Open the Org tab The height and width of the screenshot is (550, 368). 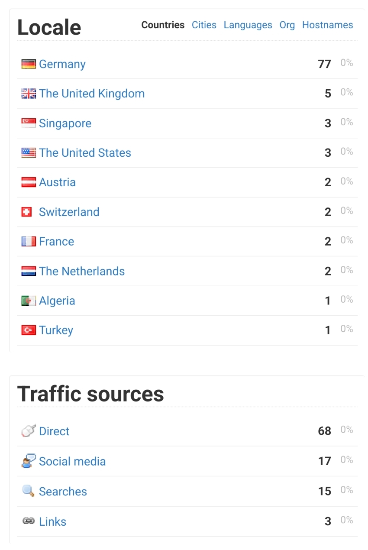(287, 25)
